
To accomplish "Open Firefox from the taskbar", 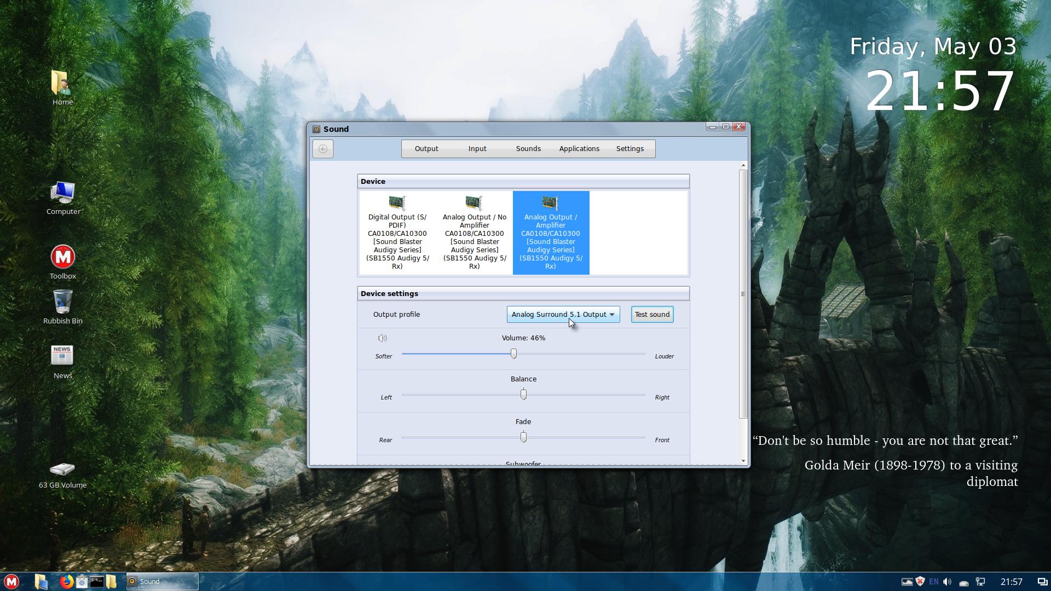I will pyautogui.click(x=67, y=582).
